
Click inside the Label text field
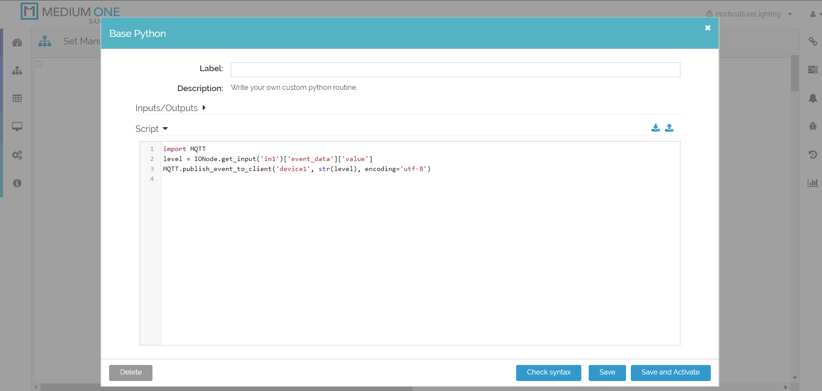455,70
